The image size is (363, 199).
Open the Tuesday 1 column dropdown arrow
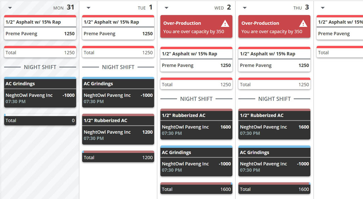coord(88,8)
